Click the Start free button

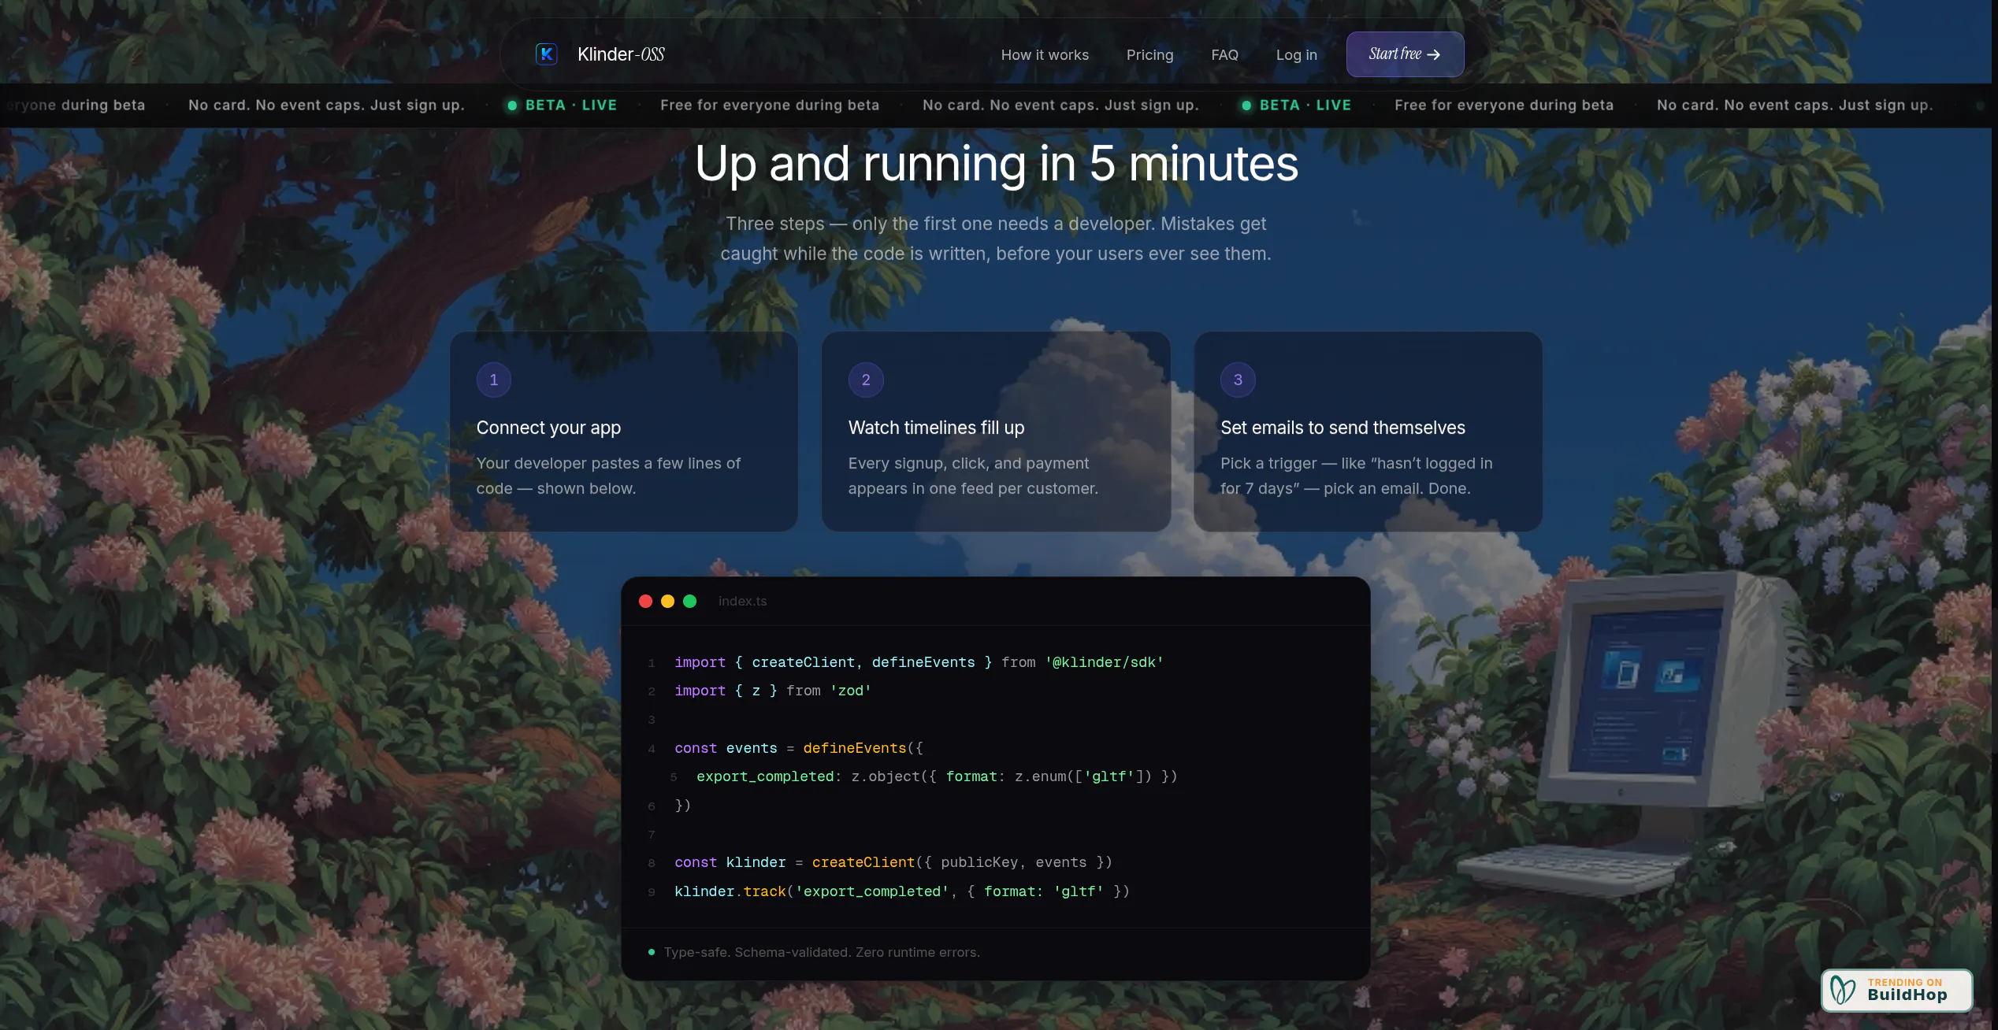[x=1405, y=54]
